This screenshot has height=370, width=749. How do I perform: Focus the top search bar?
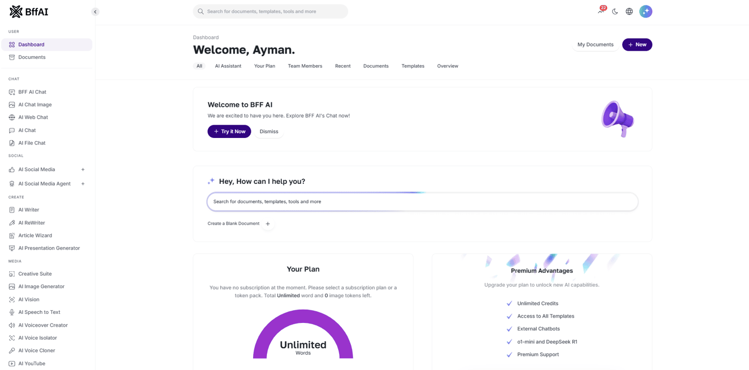click(x=270, y=11)
